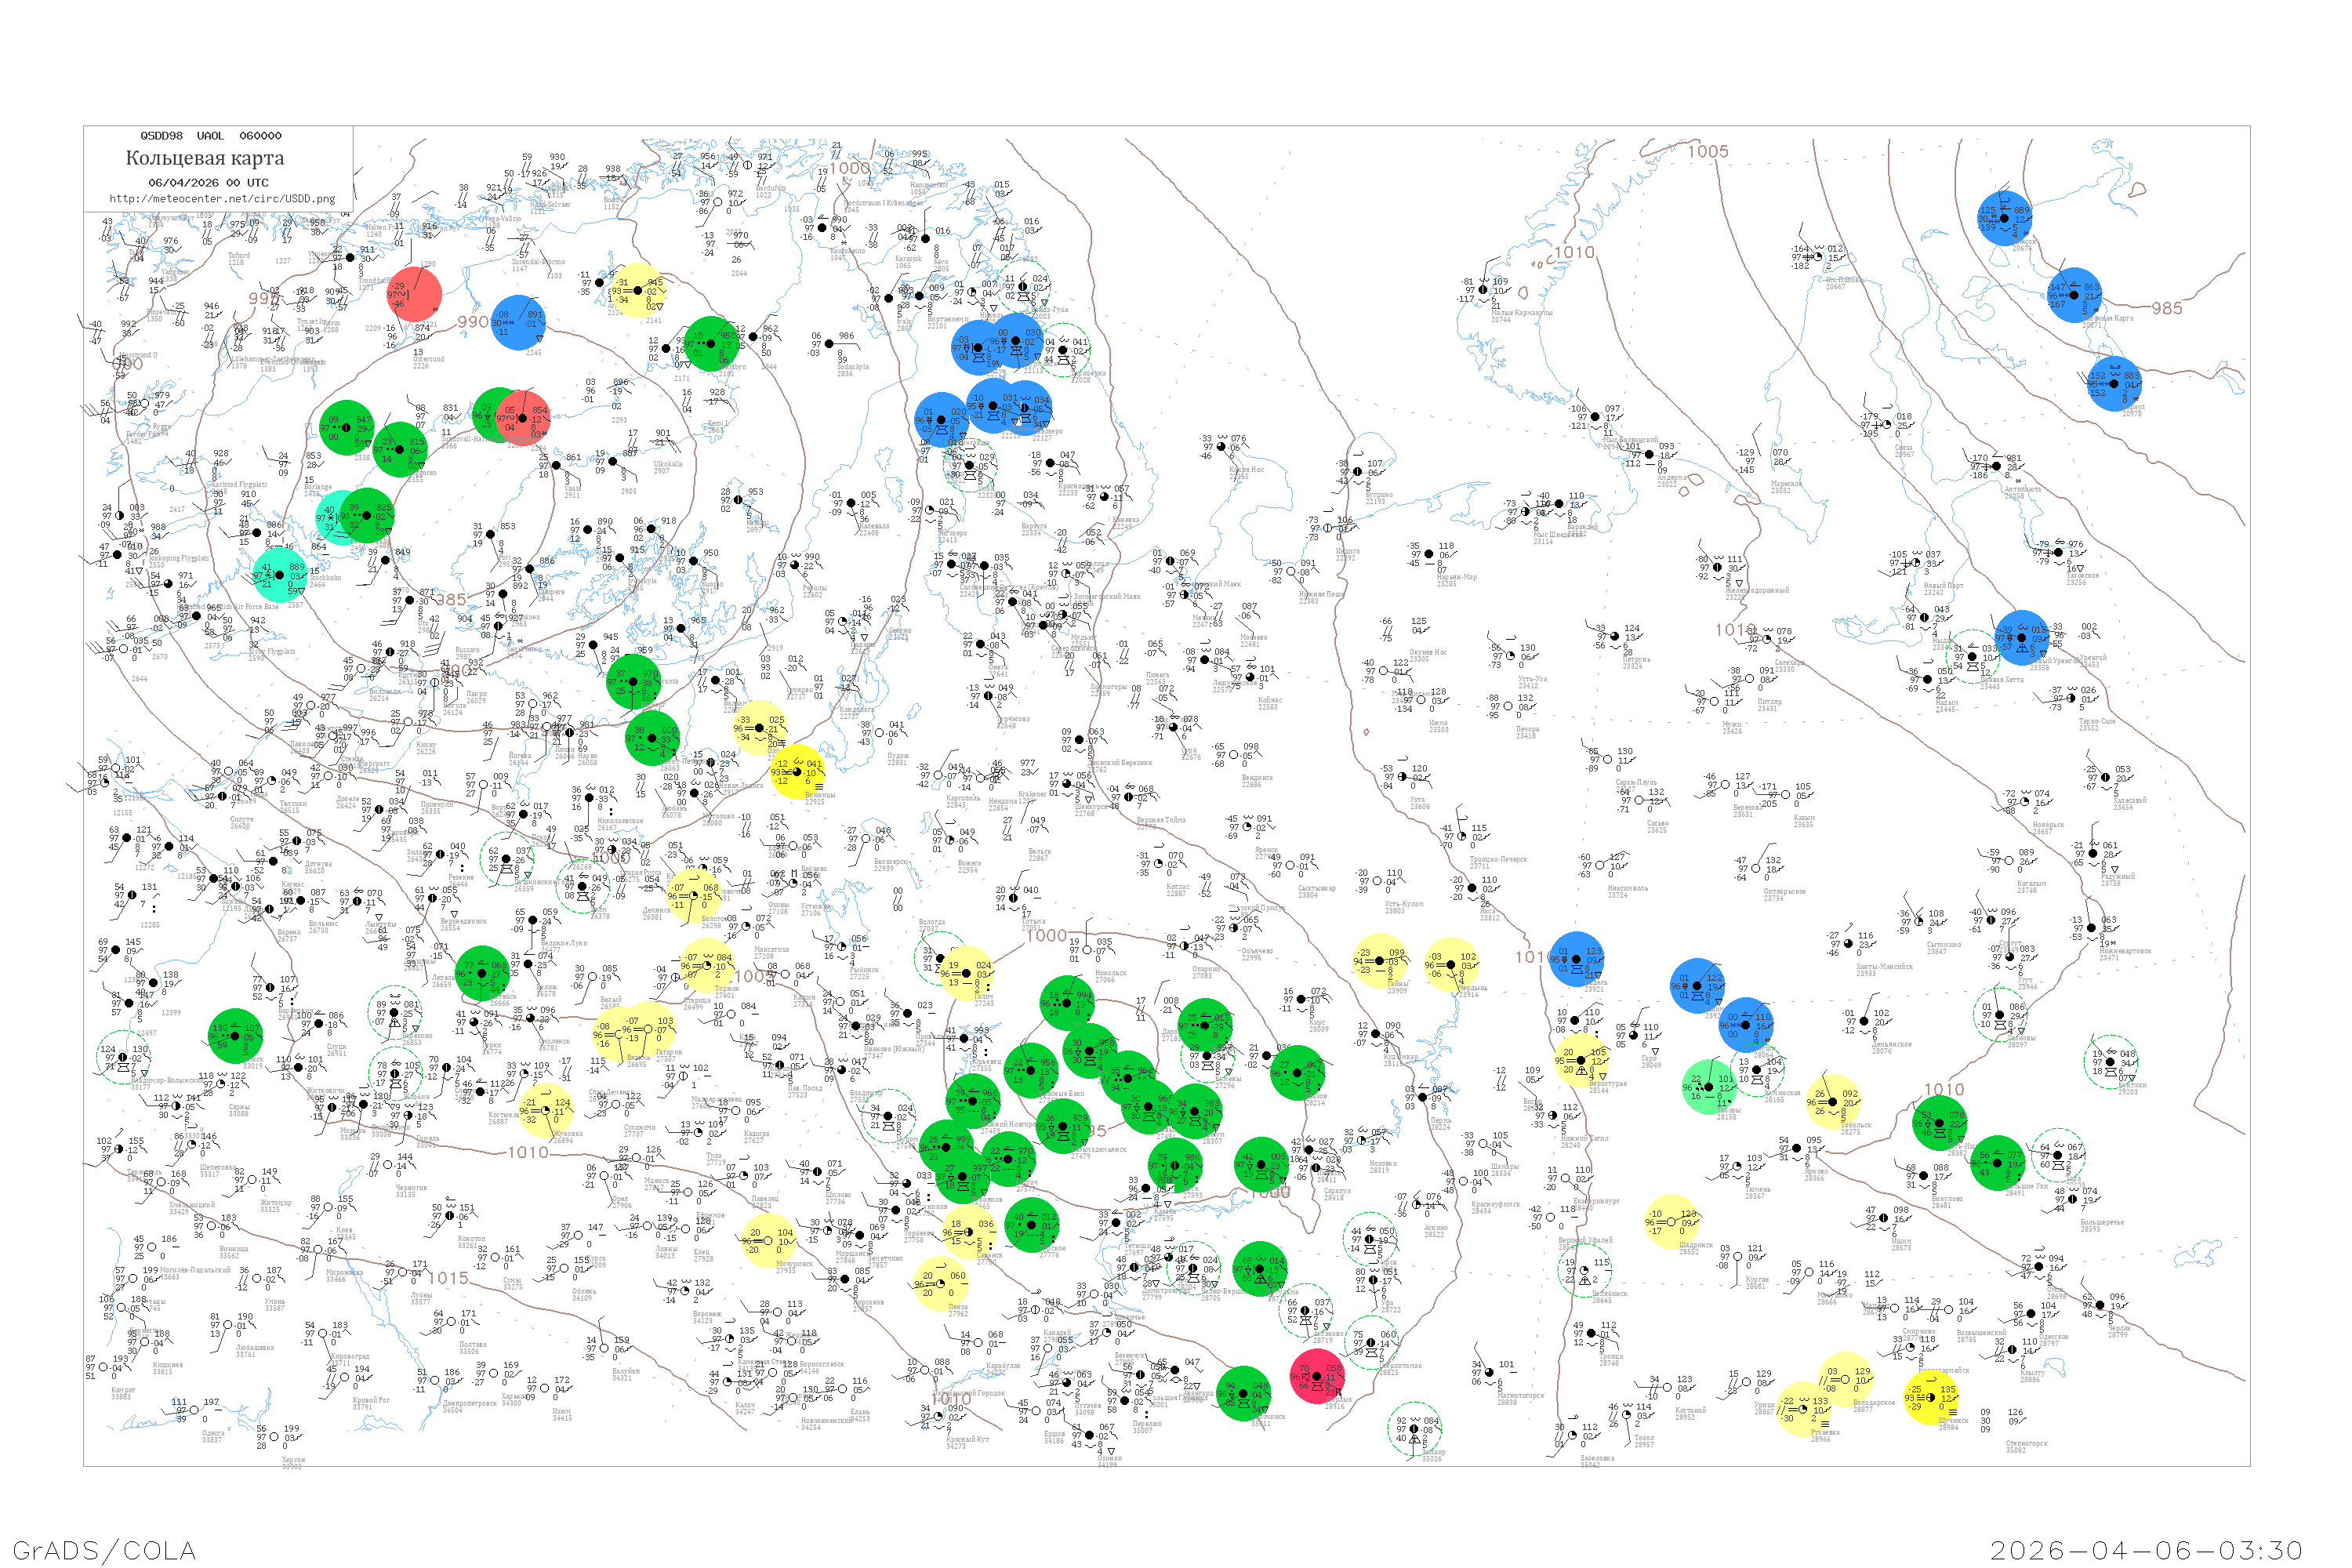Viewport: 2352px width, 1568px height.
Task: Click the '06/04/2026 00 UTC' date text
Action: [208, 183]
